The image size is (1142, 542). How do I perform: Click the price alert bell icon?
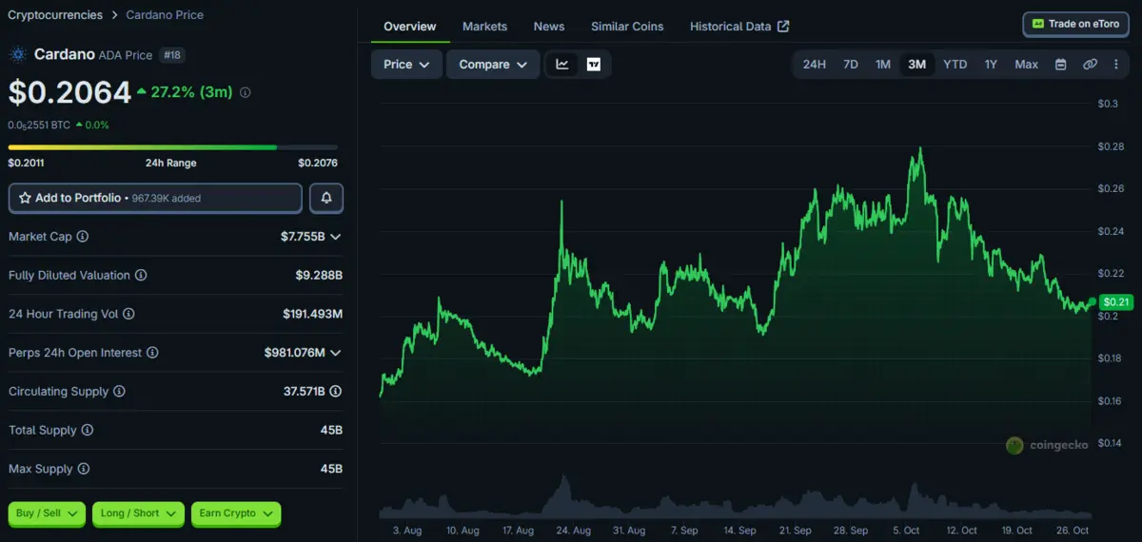pos(326,198)
